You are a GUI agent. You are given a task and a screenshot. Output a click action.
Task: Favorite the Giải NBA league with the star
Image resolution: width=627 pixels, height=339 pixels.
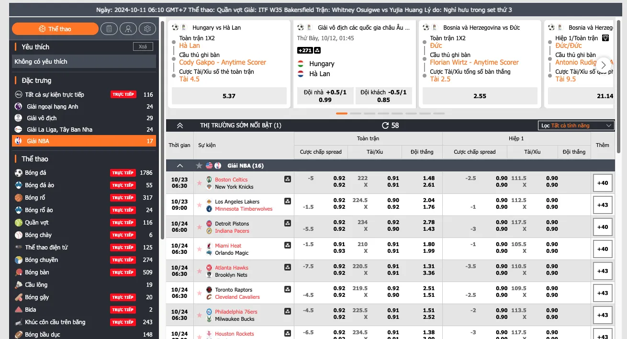pyautogui.click(x=199, y=166)
